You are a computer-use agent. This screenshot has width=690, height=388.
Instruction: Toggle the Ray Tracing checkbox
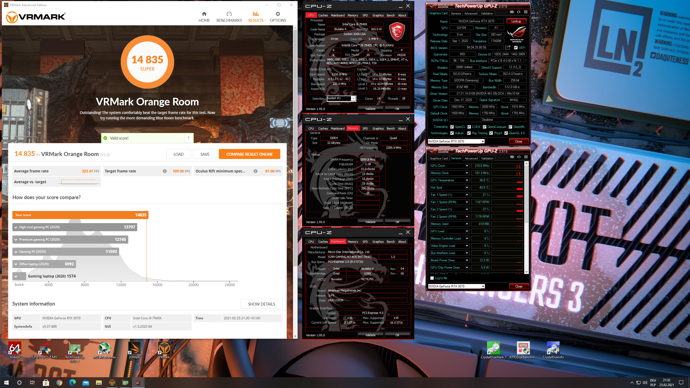[469, 133]
